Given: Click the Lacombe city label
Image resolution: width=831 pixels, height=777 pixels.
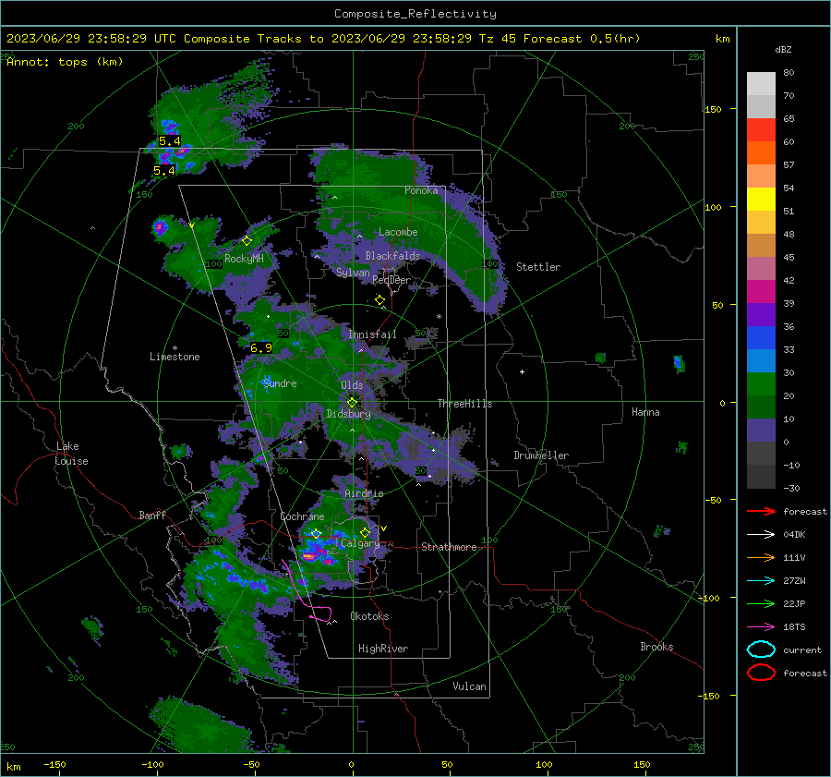Looking at the screenshot, I should pyautogui.click(x=398, y=232).
